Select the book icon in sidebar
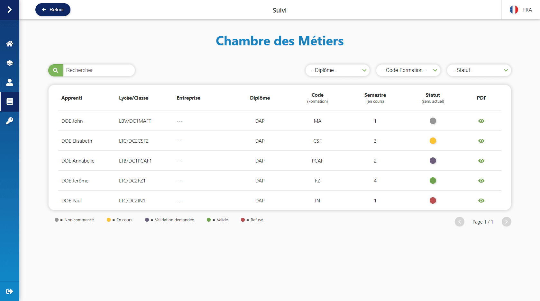This screenshot has height=301, width=540. (x=10, y=102)
